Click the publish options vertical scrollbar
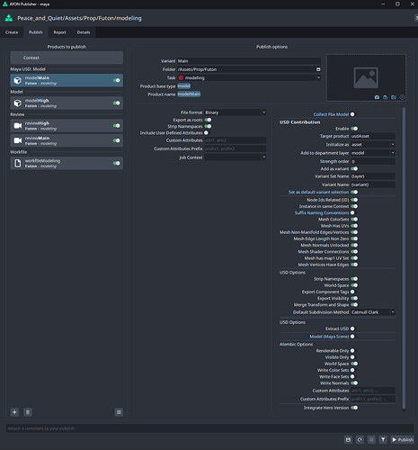 coord(404,258)
